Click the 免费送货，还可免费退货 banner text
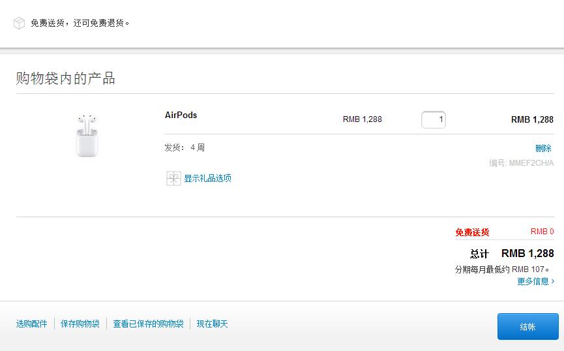The image size is (564, 351). point(80,23)
